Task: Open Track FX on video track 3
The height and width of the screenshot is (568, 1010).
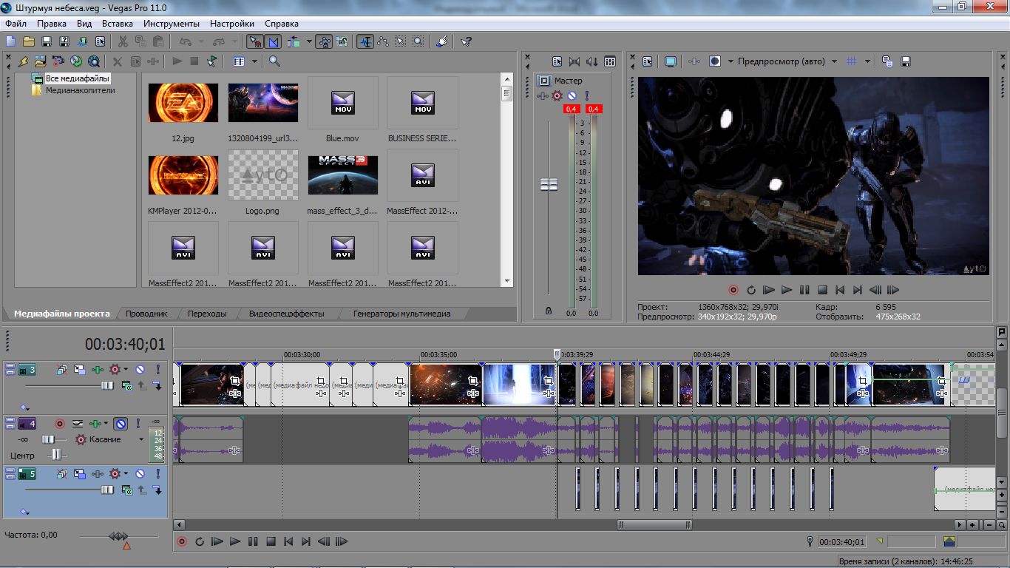Action: [x=97, y=369]
